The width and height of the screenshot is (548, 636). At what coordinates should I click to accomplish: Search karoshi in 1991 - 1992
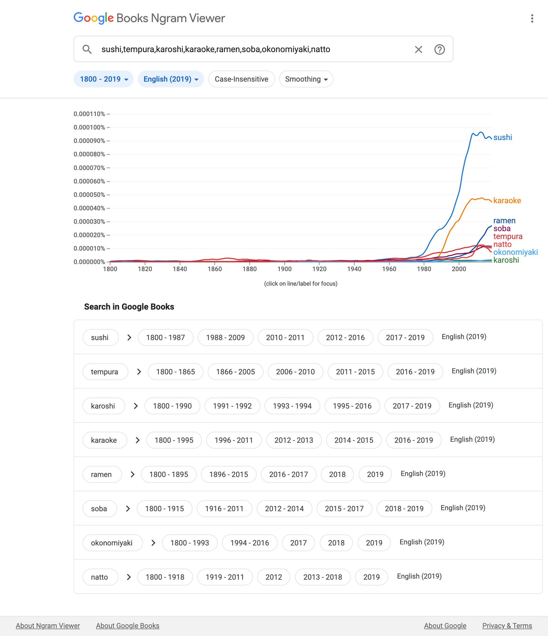tap(232, 406)
